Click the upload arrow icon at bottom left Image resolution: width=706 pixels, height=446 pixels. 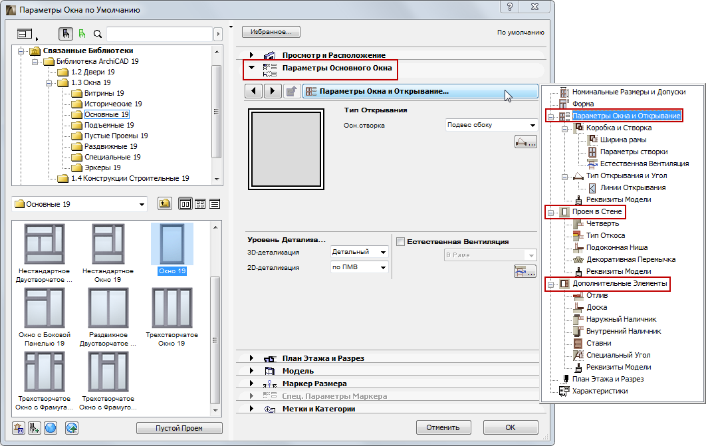(x=71, y=427)
